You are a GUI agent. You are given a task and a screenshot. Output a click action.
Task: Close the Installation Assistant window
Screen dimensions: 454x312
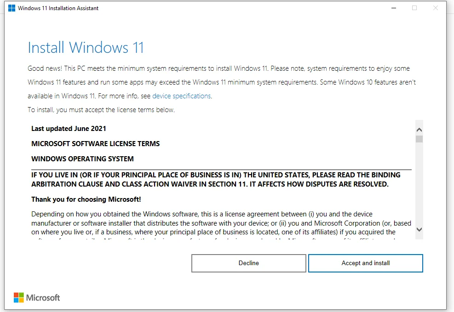436,8
